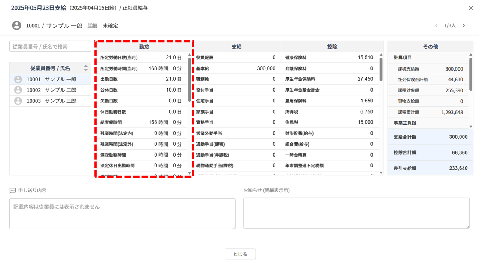
Task: Click the 総実働時間 row label
Action: coord(111,122)
